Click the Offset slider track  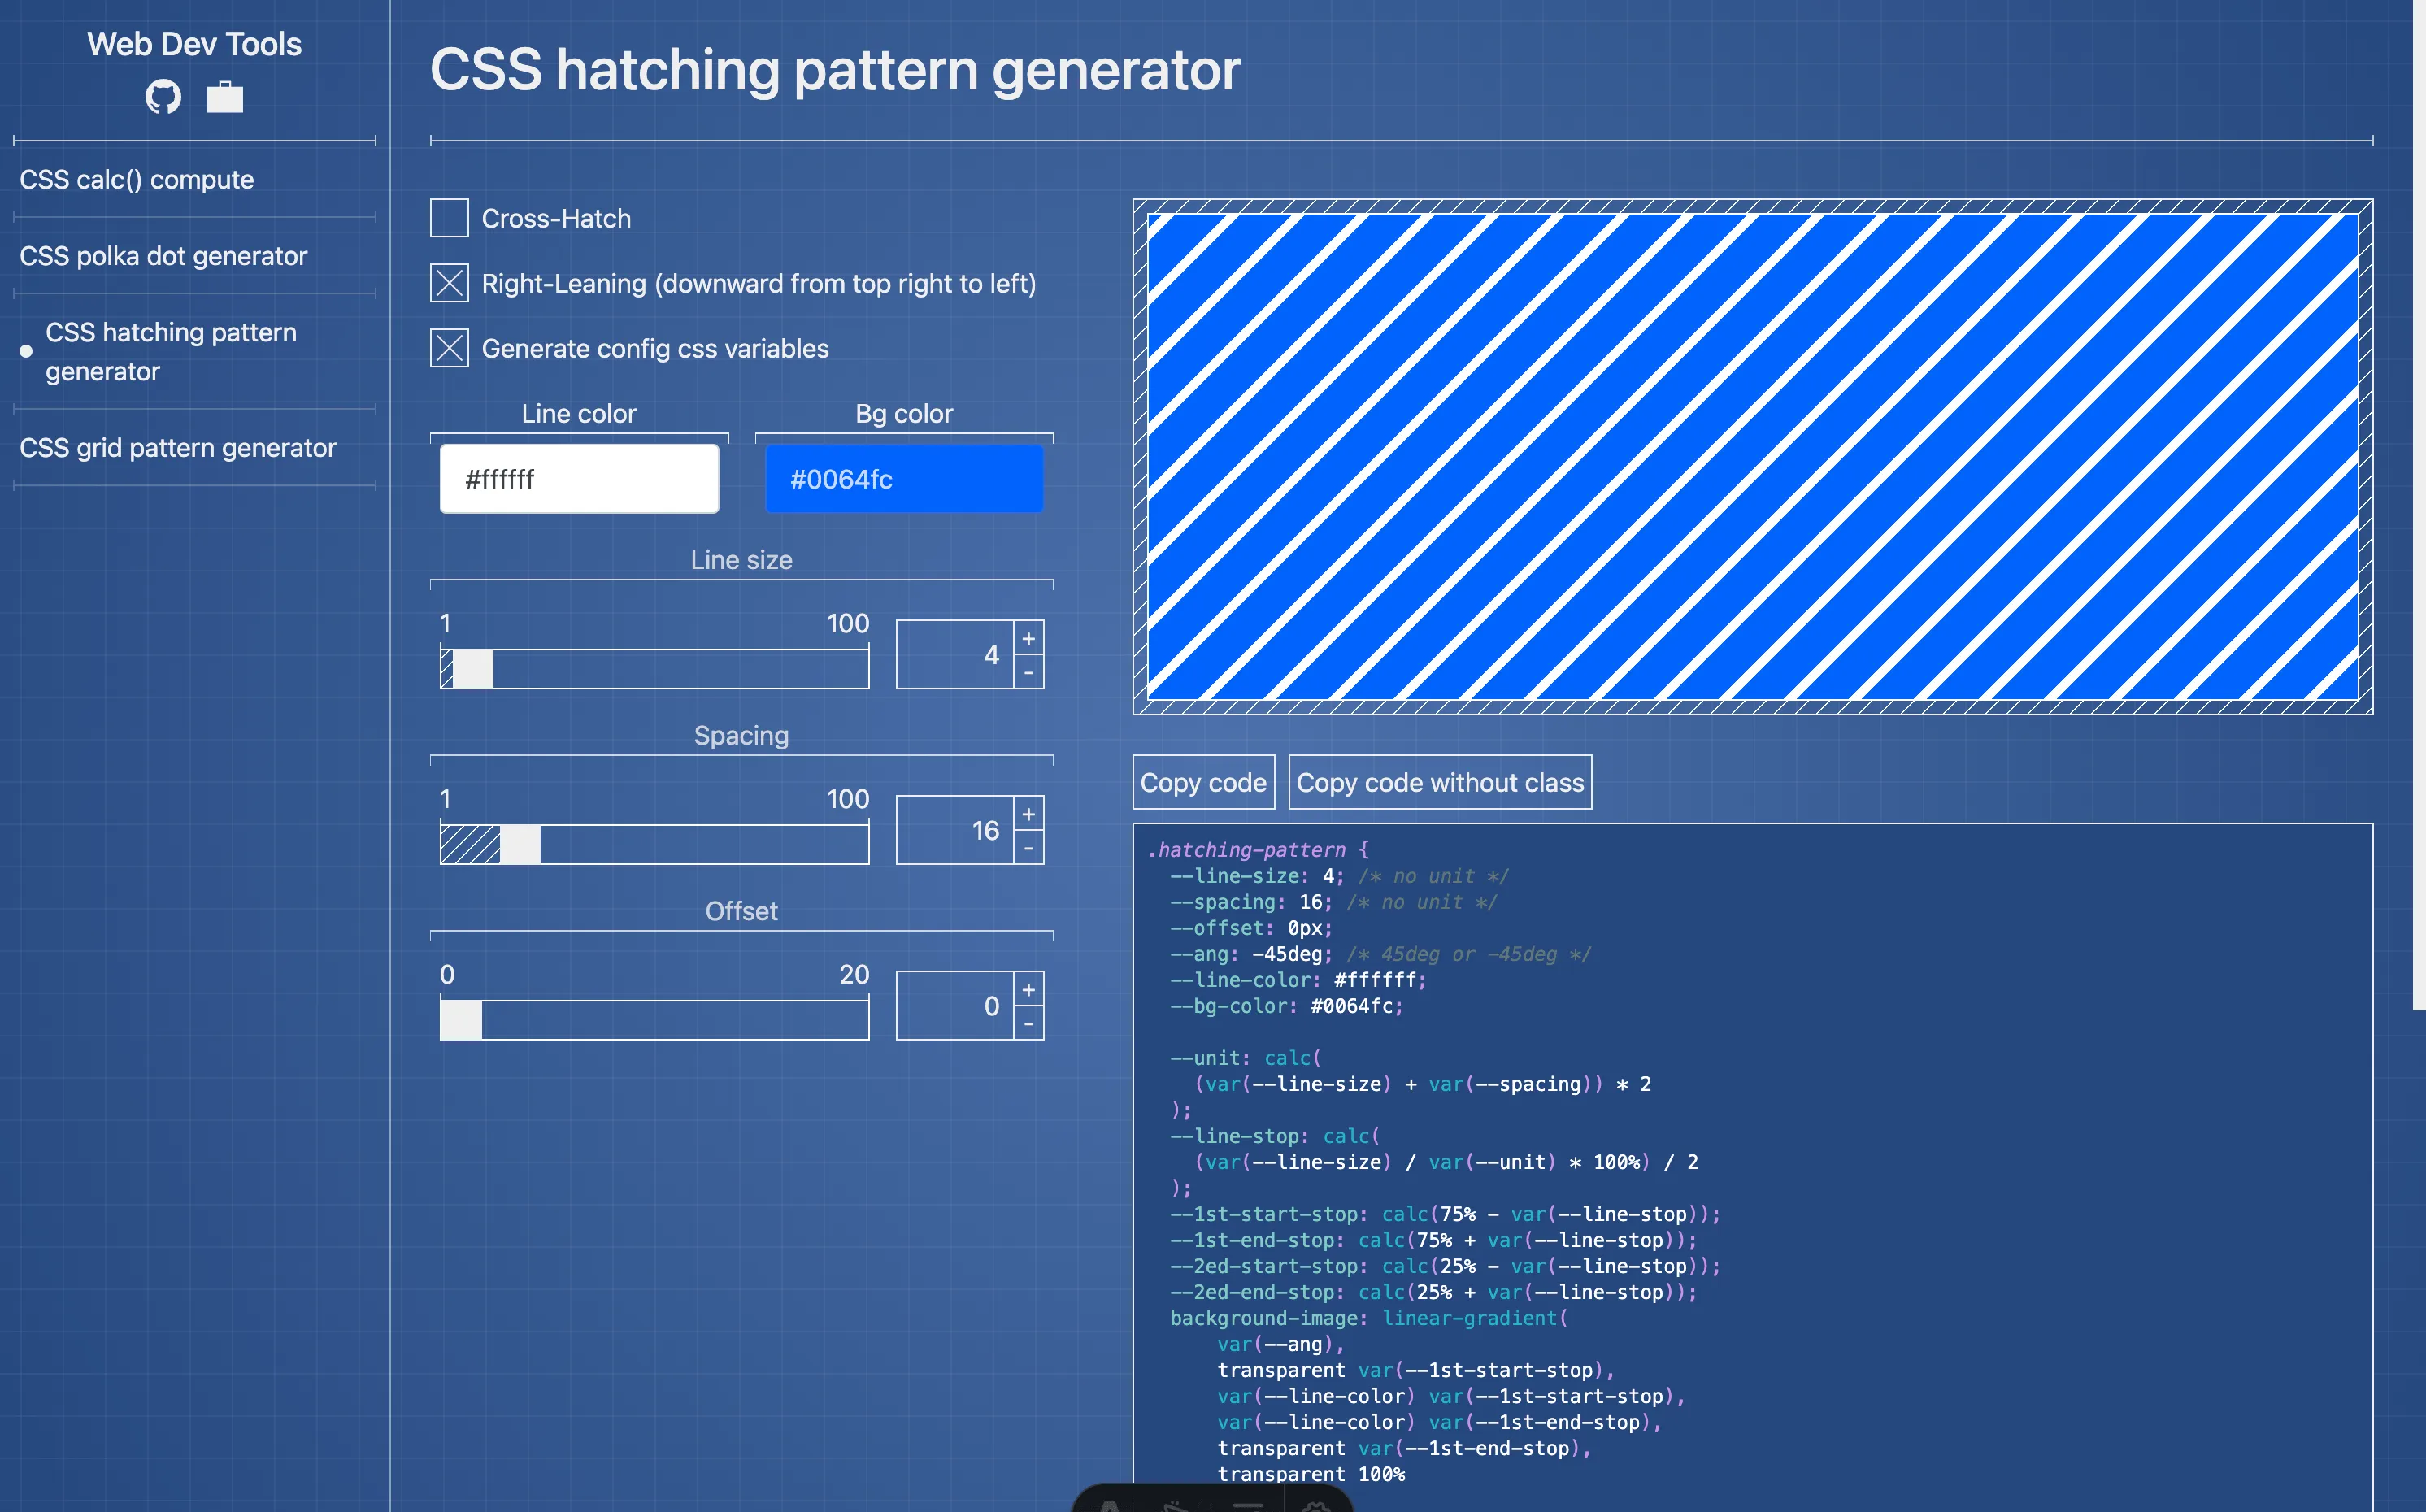pos(654,1020)
